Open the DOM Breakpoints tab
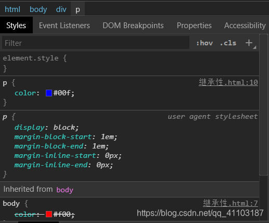269x223 pixels. coord(133,26)
